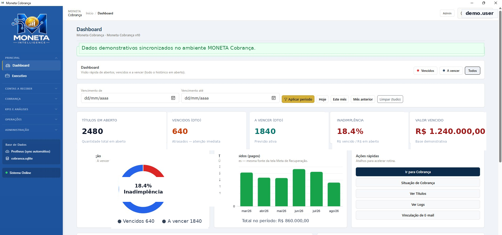Click the Hoje quick filter
The image size is (502, 235).
coord(323,99)
